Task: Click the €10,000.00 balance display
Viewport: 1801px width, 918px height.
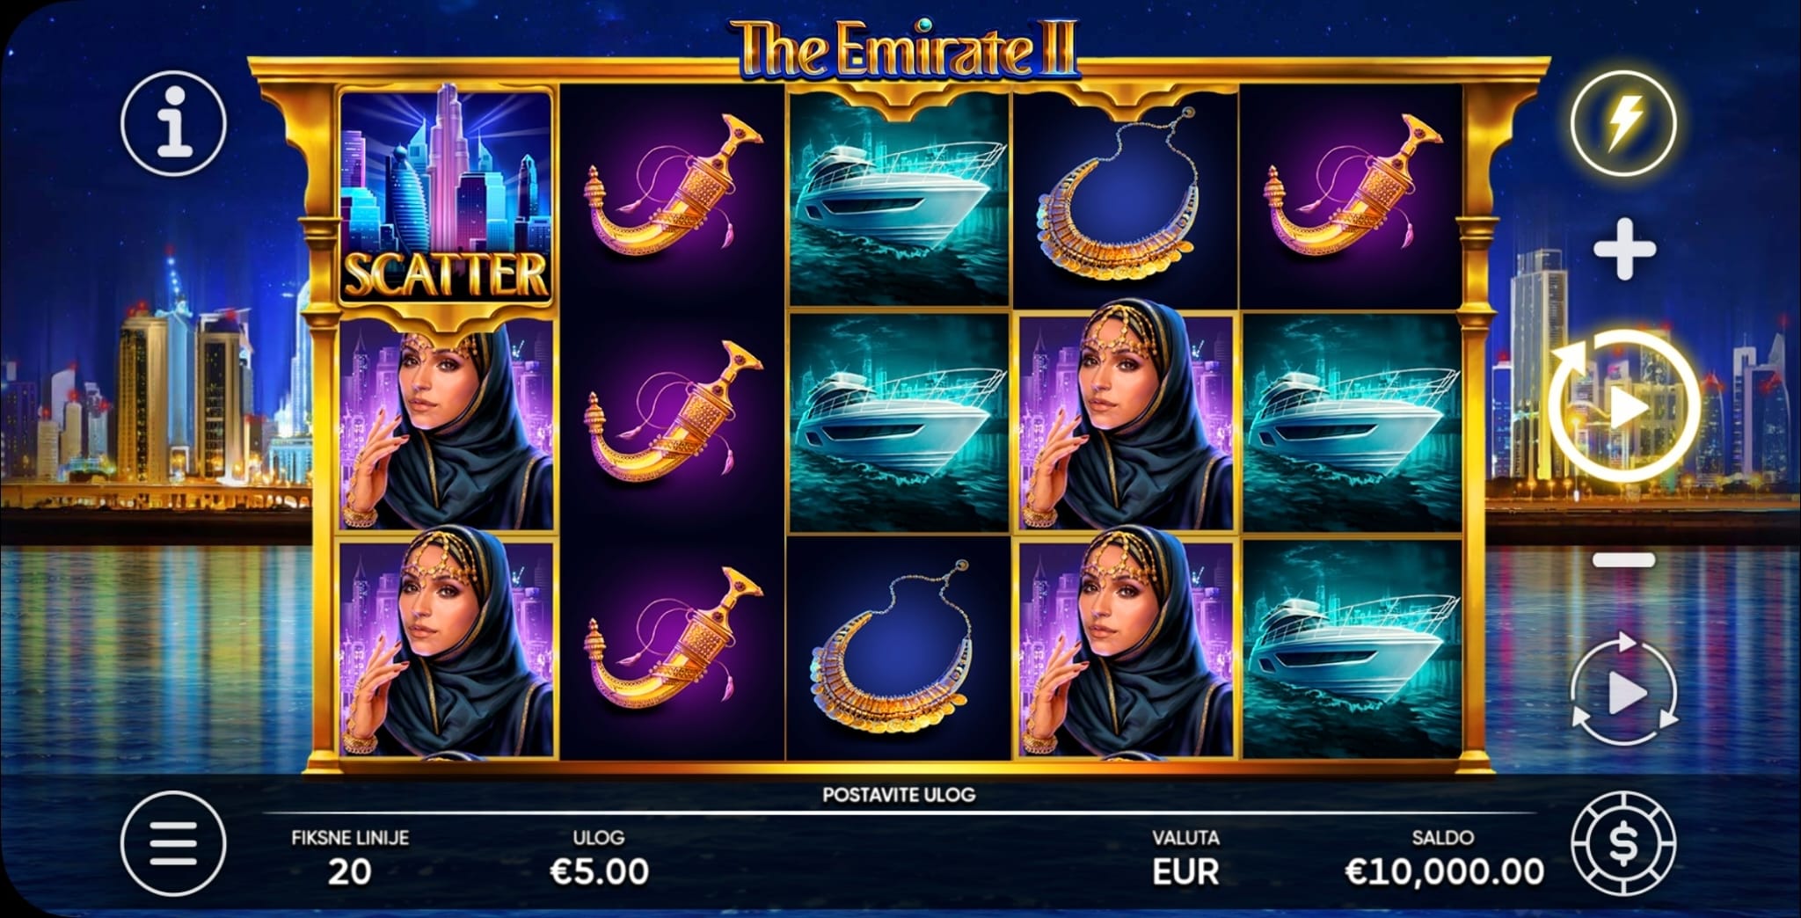Action: pos(1444,871)
